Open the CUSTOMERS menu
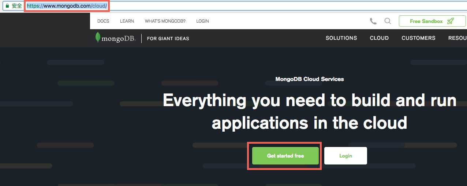Viewport: 467px width, 186px height. (418, 38)
